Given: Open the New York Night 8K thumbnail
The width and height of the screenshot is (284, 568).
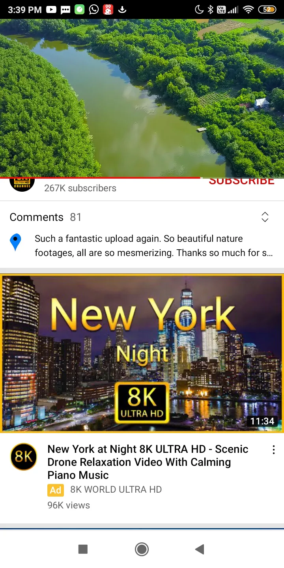Looking at the screenshot, I should [142, 353].
